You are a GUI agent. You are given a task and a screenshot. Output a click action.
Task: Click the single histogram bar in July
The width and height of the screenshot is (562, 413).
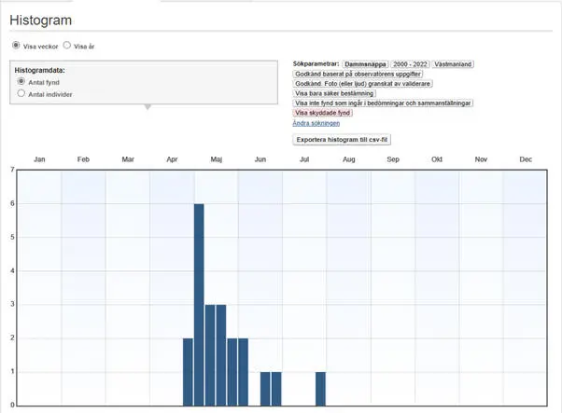[x=320, y=389]
